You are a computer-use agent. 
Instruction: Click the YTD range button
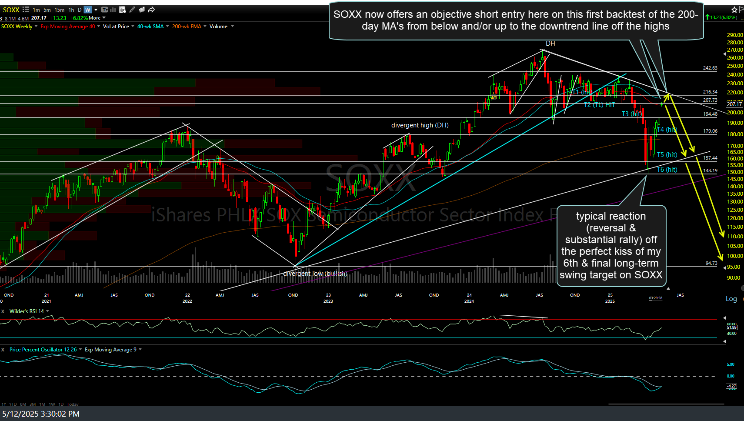tap(13, 404)
